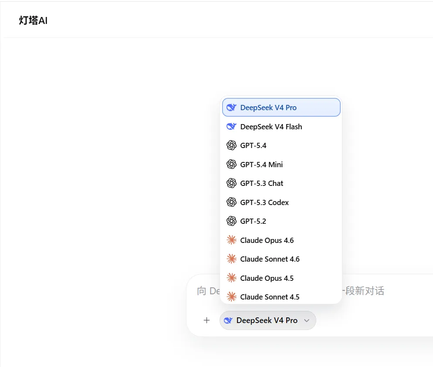Image resolution: width=433 pixels, height=367 pixels.
Task: Choose GPT-5.3 Chat model
Action: tap(281, 183)
